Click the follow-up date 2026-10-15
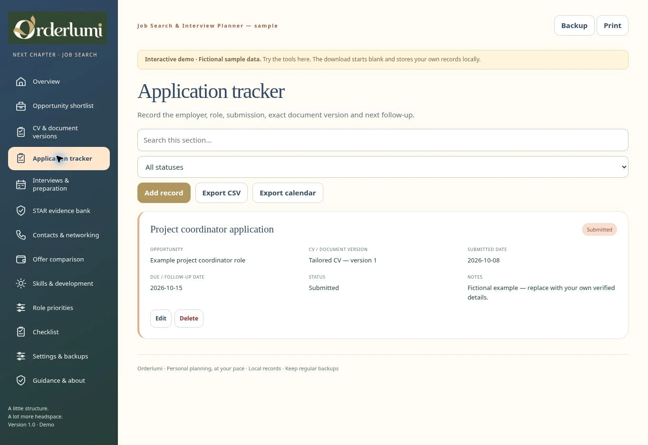The image size is (648, 445). [x=166, y=288]
